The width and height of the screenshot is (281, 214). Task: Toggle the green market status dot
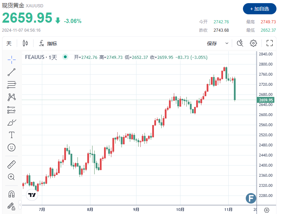(65, 57)
